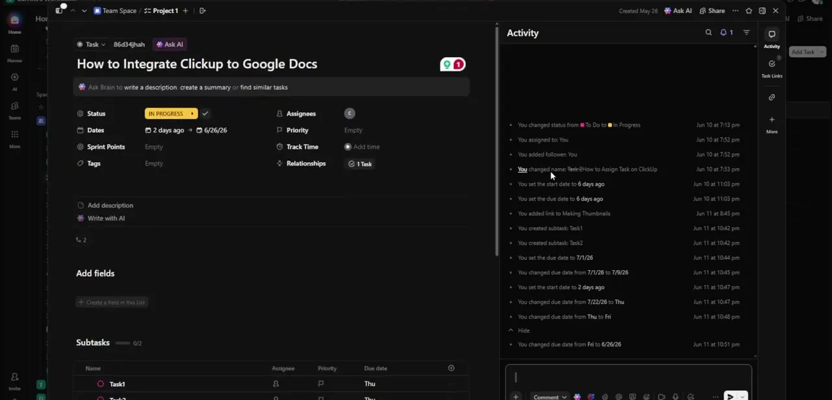This screenshot has height=400, width=832.
Task: Click Create a field in this List
Action: pos(112,302)
